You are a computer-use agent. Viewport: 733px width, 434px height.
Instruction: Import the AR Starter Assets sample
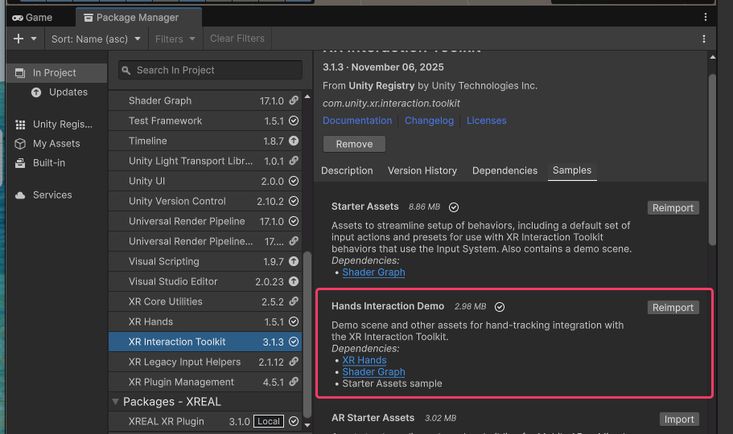[x=679, y=419]
